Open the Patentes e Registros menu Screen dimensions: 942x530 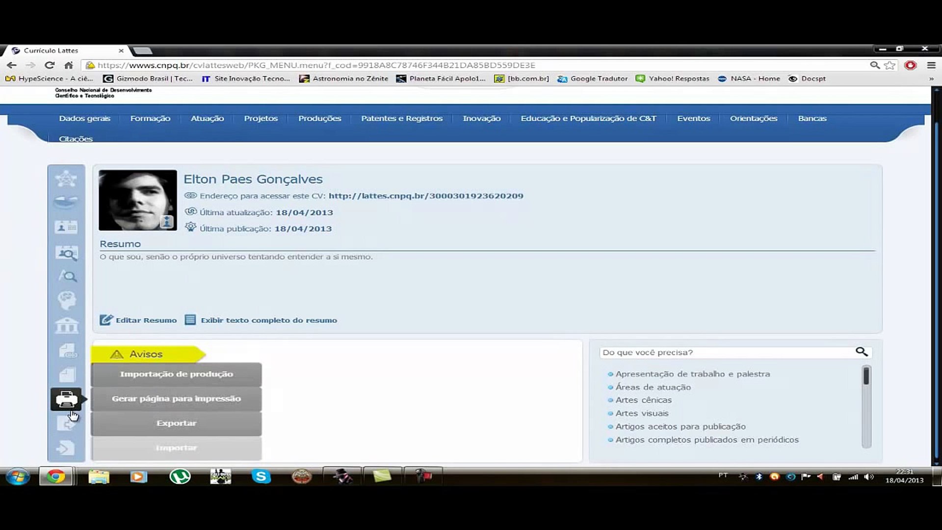point(401,118)
